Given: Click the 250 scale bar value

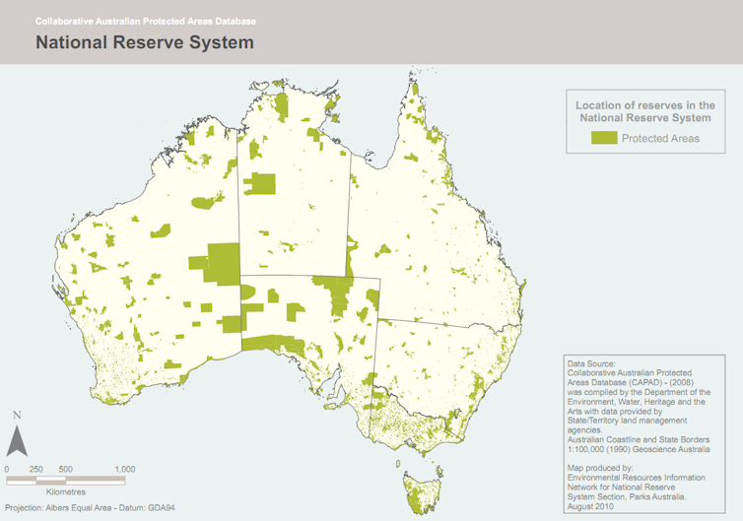Looking at the screenshot, I should click(36, 470).
